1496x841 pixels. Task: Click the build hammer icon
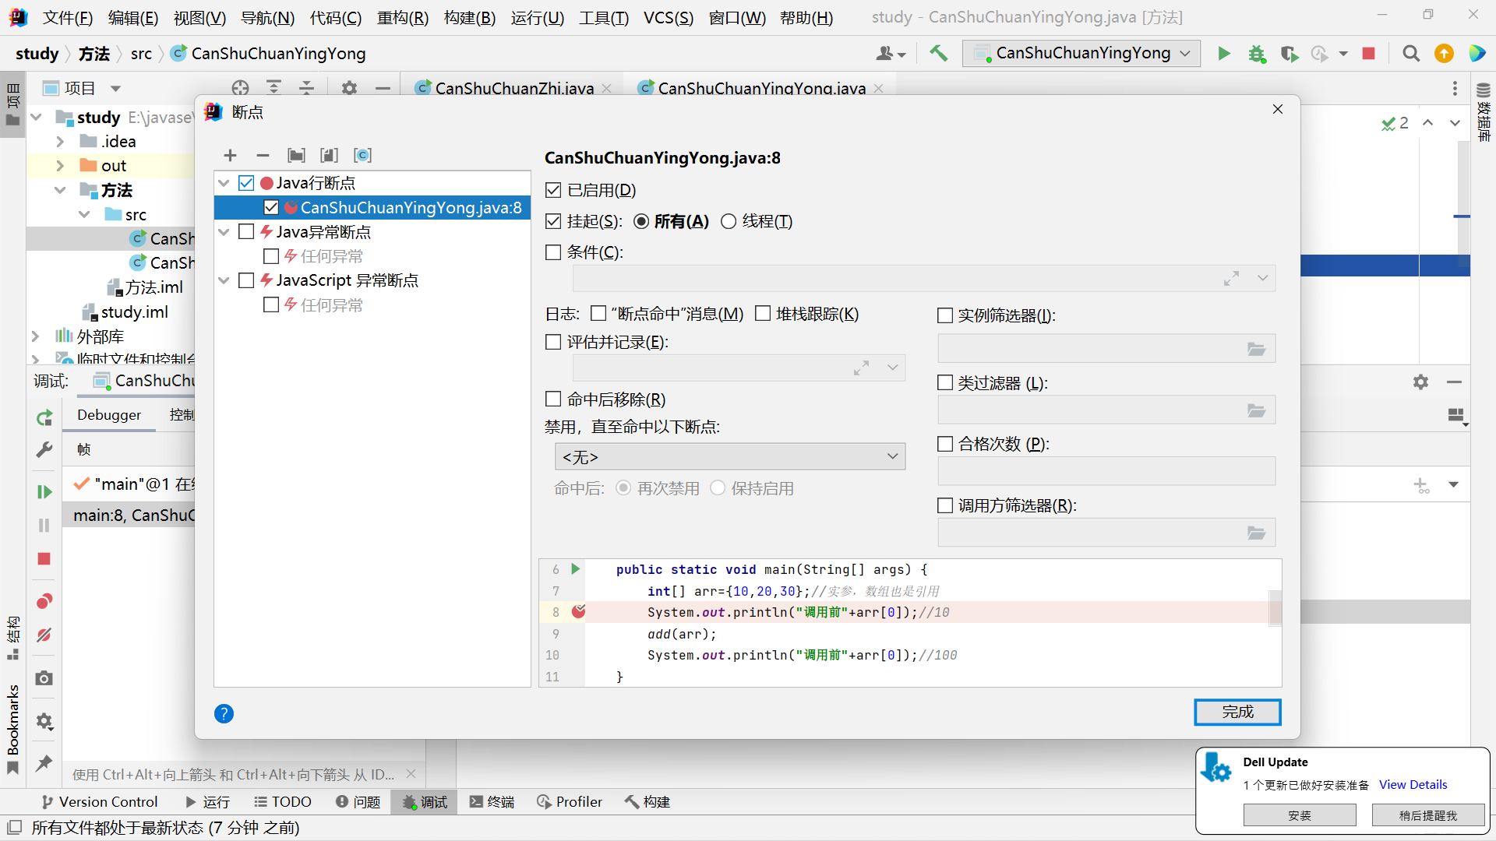(939, 54)
